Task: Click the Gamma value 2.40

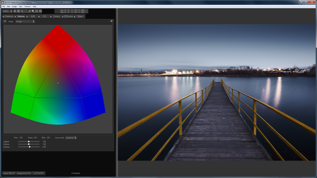Action: (44, 147)
